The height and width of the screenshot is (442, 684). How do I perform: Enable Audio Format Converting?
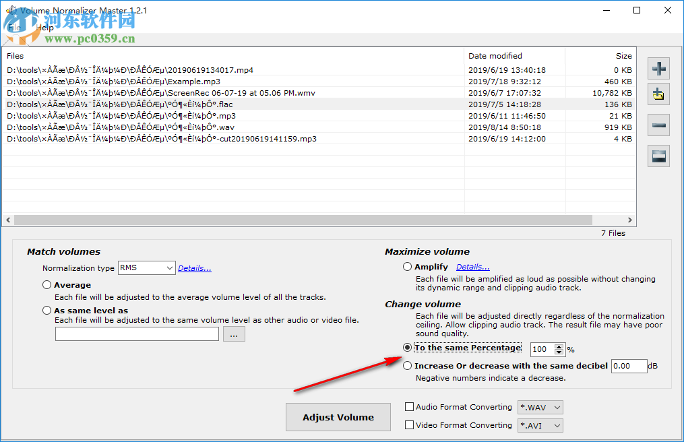click(410, 407)
